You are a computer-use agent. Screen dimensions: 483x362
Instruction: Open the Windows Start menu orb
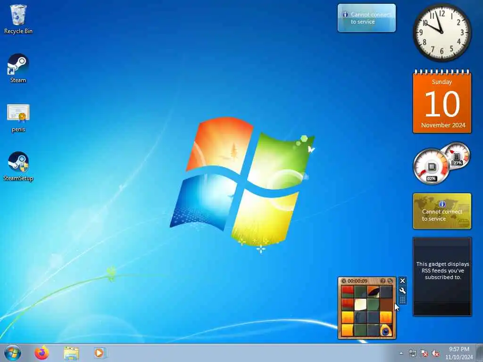point(13,353)
